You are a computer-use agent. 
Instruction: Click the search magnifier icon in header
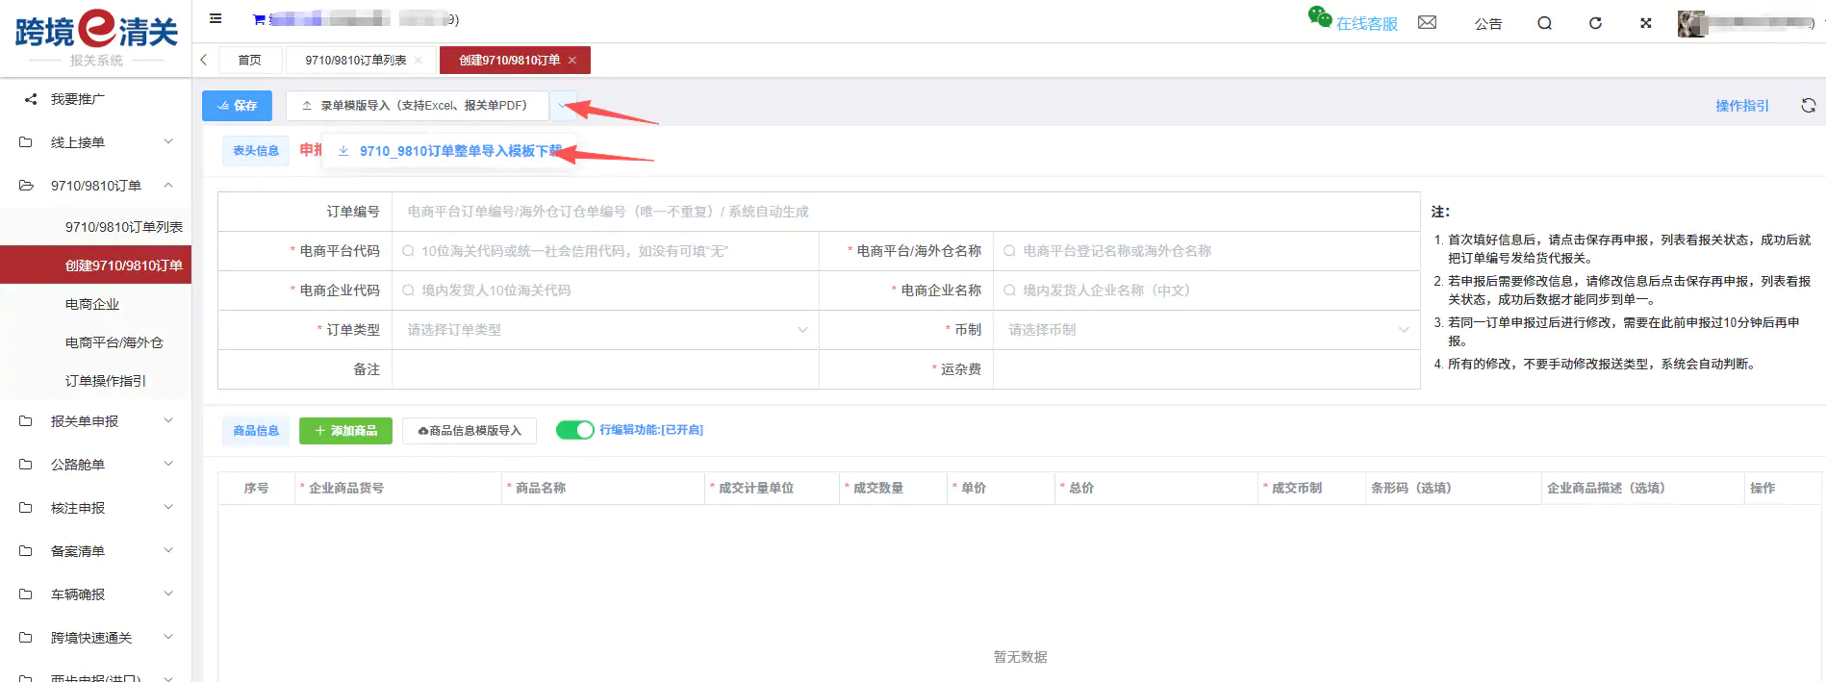(x=1544, y=23)
